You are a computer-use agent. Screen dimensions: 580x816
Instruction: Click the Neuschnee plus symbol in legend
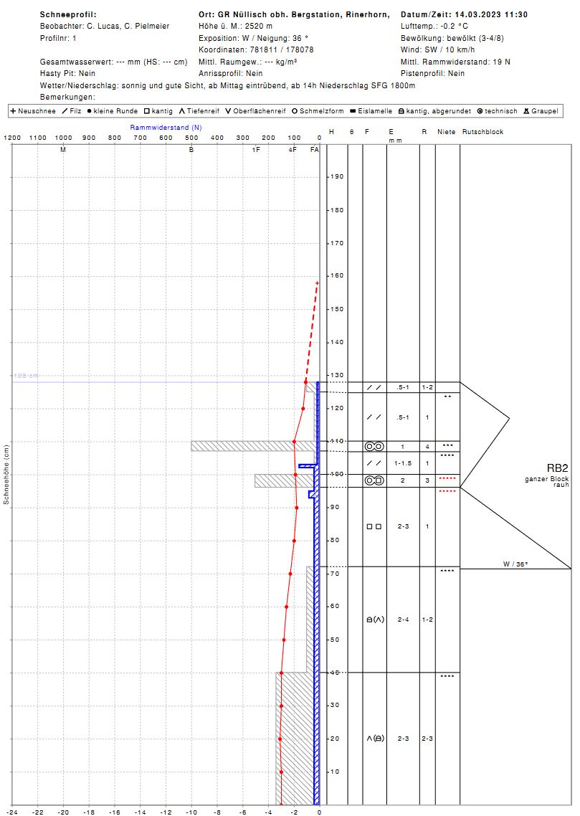pos(13,111)
